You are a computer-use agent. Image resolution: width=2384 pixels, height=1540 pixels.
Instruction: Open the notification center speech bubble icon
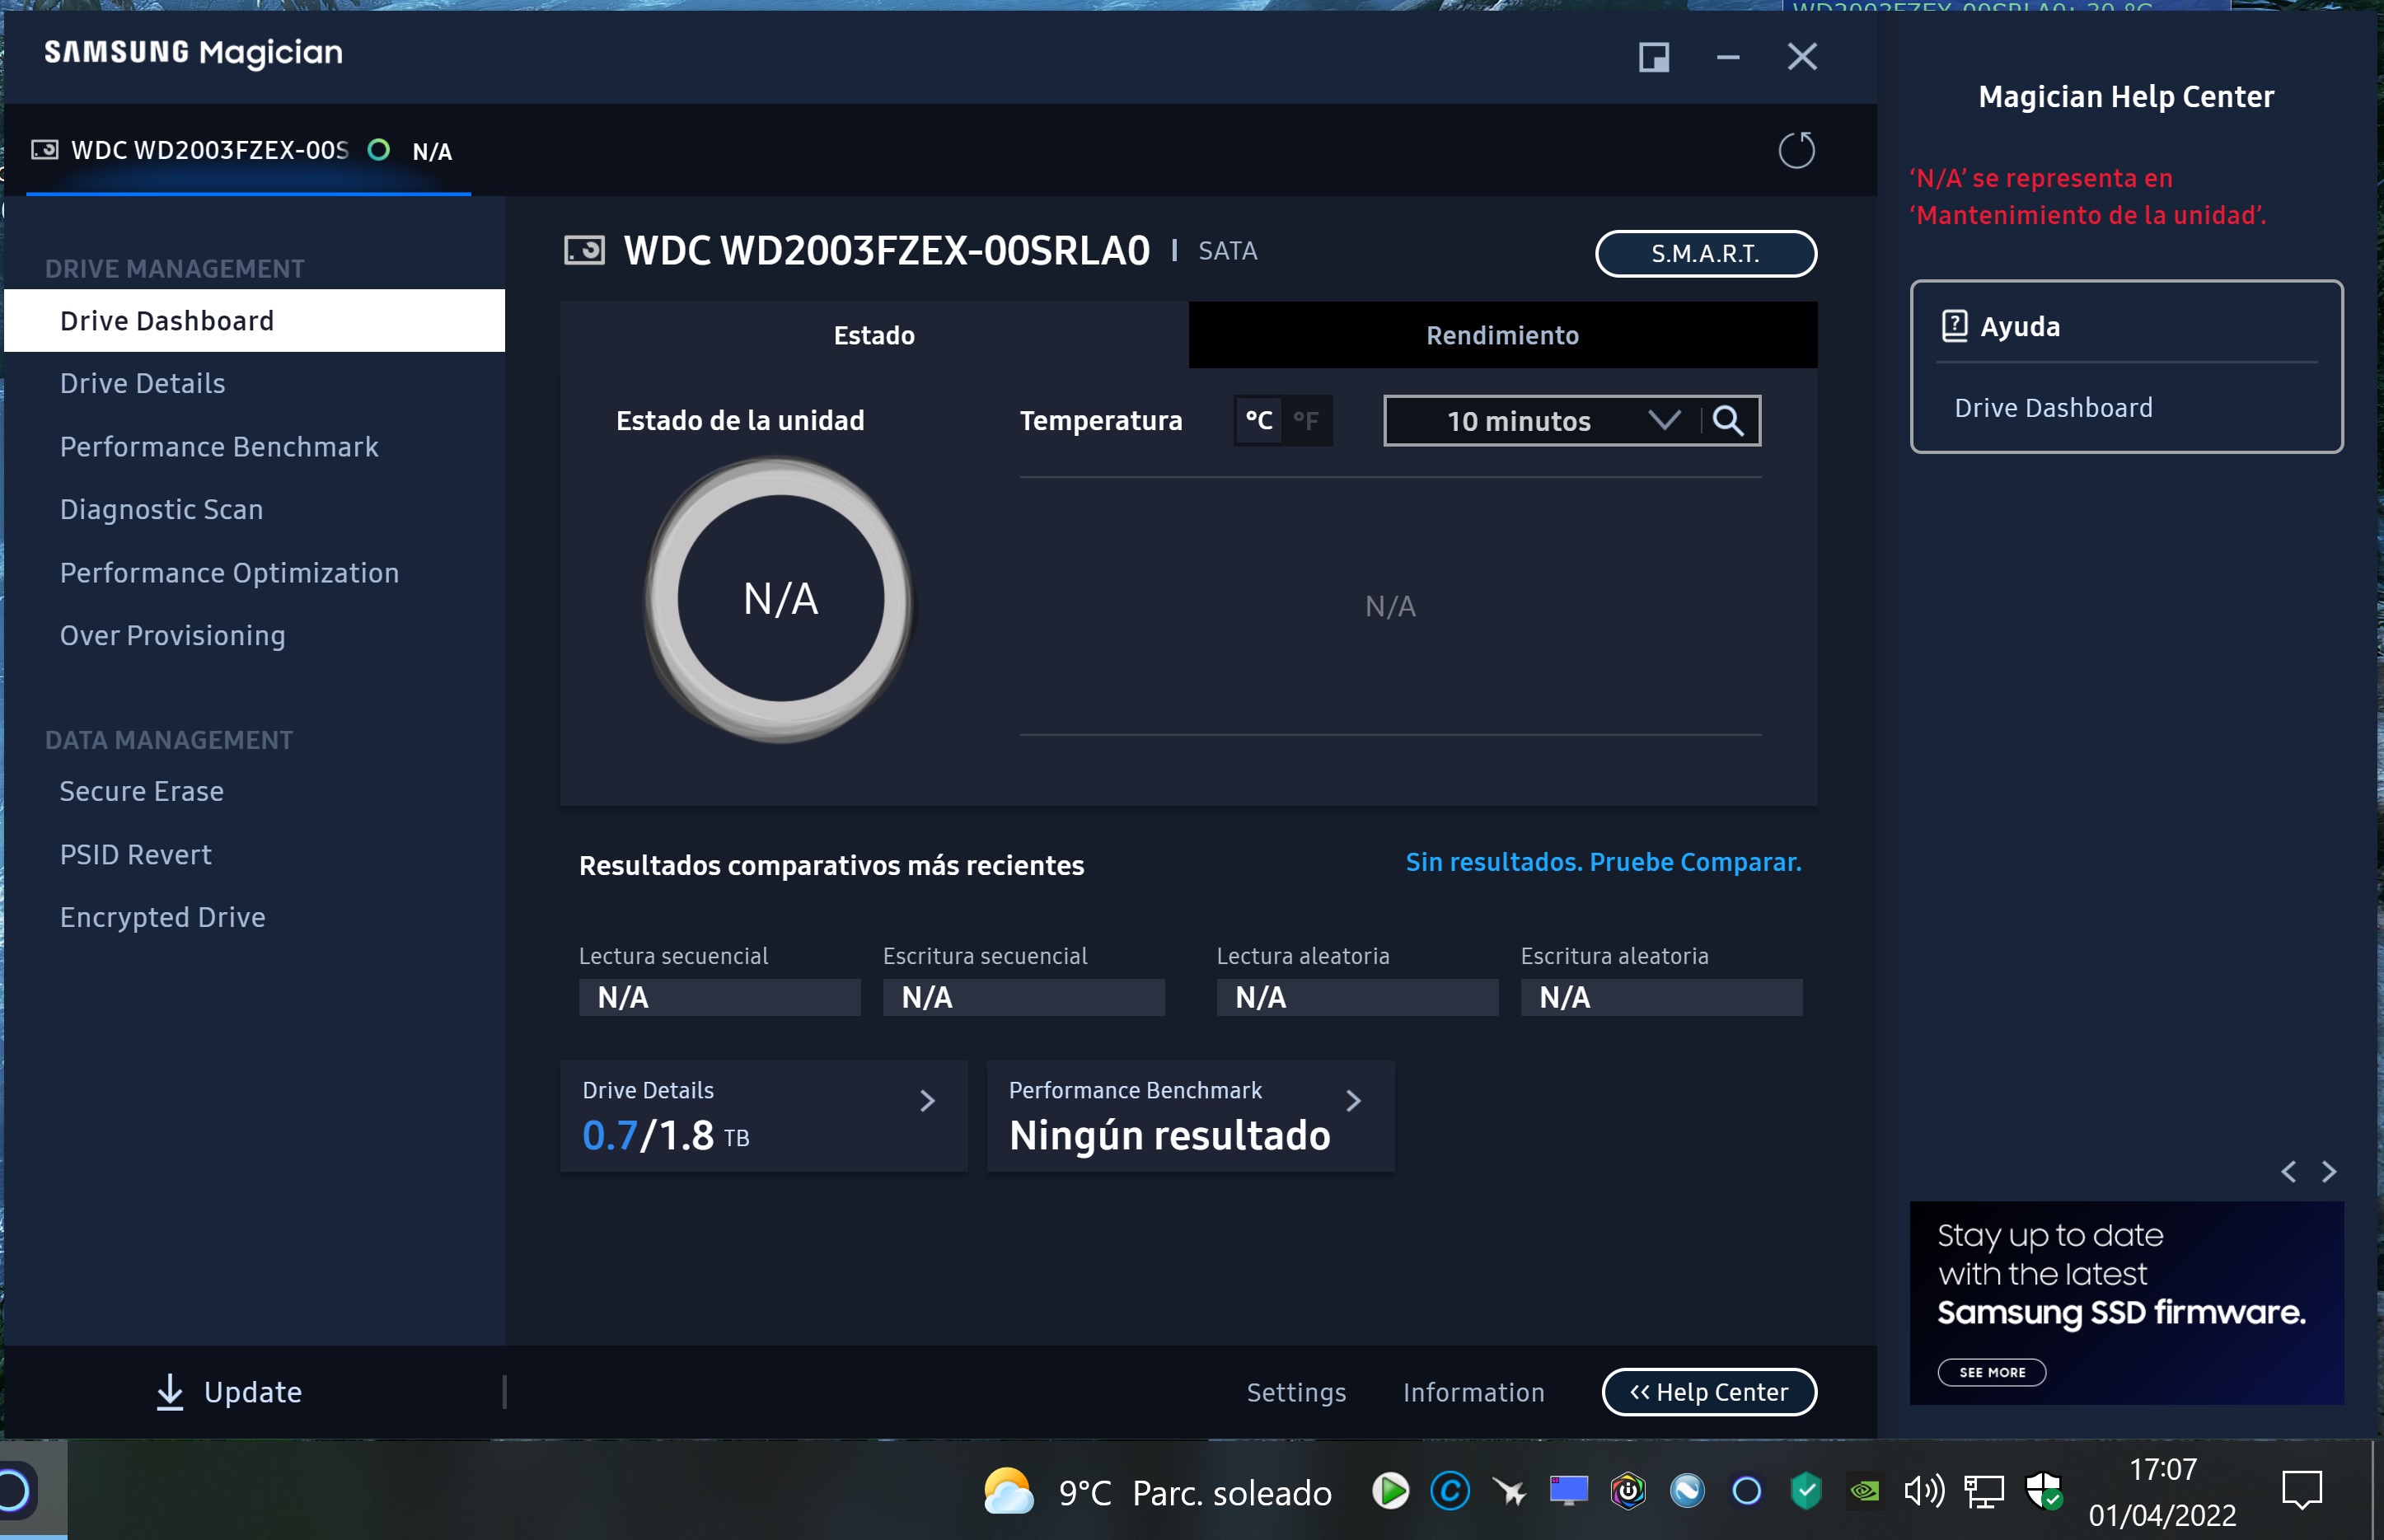[x=2302, y=1491]
